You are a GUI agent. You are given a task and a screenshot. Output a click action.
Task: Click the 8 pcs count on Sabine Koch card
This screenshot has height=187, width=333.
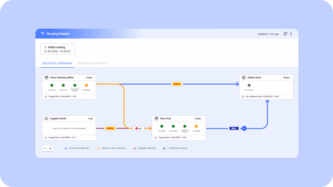click(287, 78)
